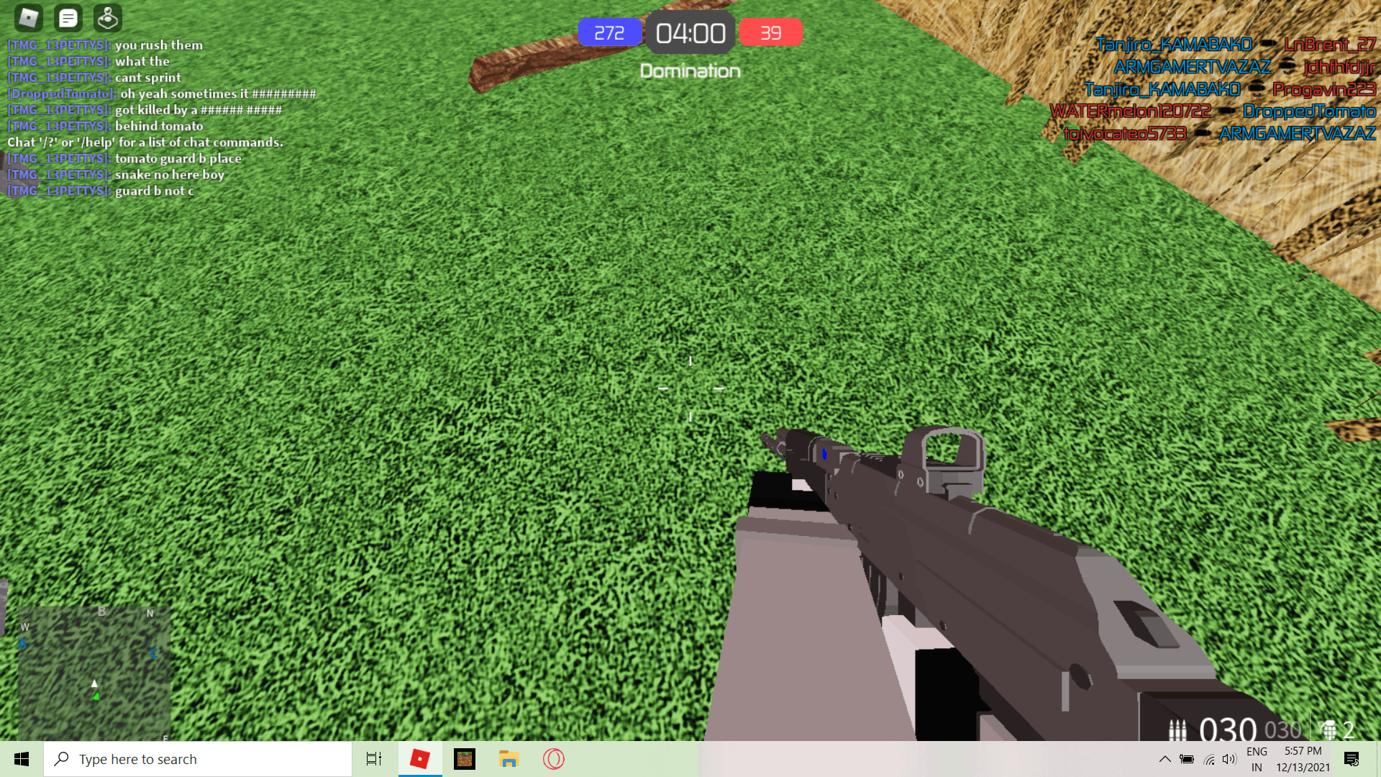Image resolution: width=1381 pixels, height=777 pixels.
Task: Adjust system volume in taskbar tray
Action: click(x=1229, y=759)
